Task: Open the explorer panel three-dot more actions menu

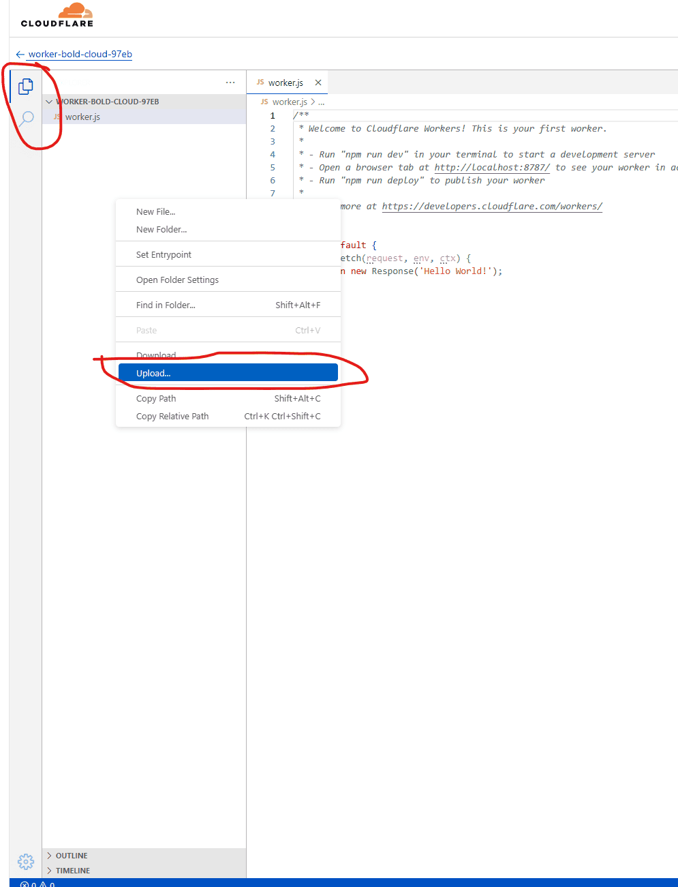Action: point(230,82)
